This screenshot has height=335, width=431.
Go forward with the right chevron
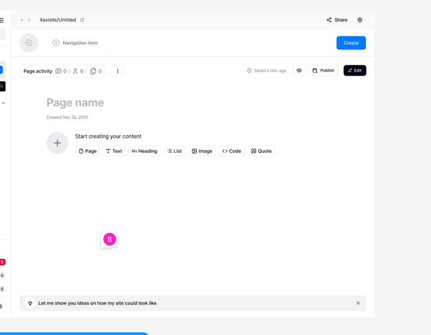[29, 20]
